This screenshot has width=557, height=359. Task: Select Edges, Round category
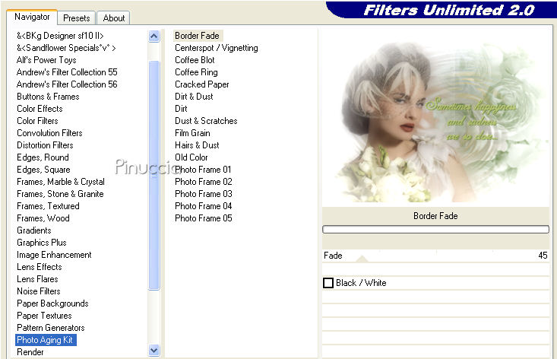[x=43, y=157]
